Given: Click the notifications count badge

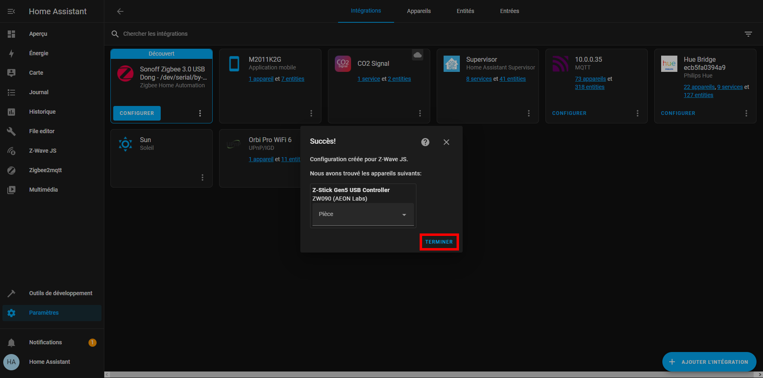Looking at the screenshot, I should pos(93,342).
